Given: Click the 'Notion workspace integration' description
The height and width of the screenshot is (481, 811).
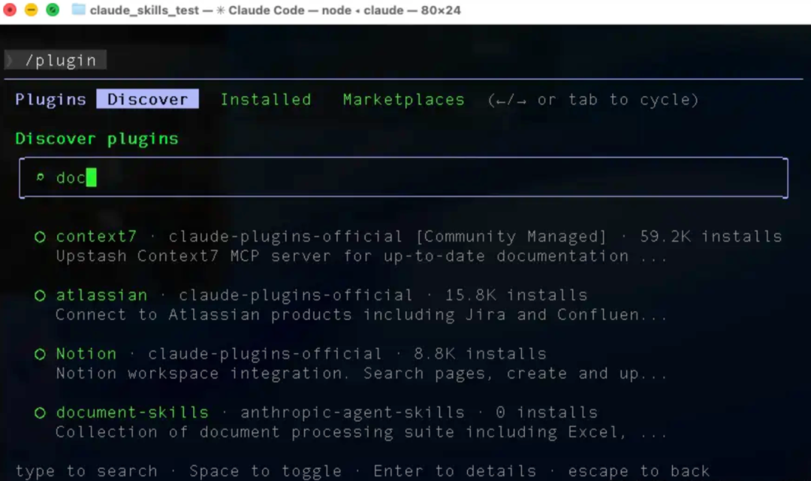Looking at the screenshot, I should click(x=361, y=374).
